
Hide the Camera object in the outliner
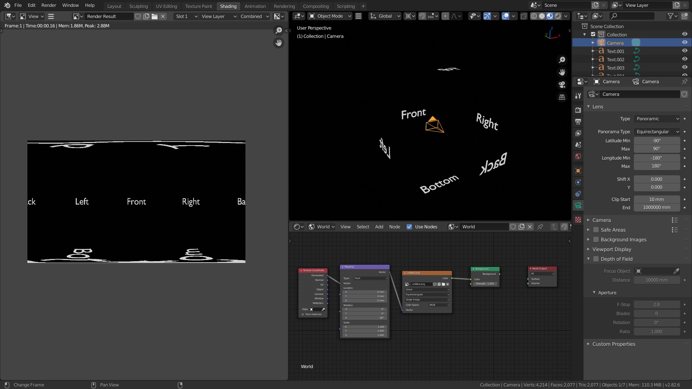click(x=684, y=43)
